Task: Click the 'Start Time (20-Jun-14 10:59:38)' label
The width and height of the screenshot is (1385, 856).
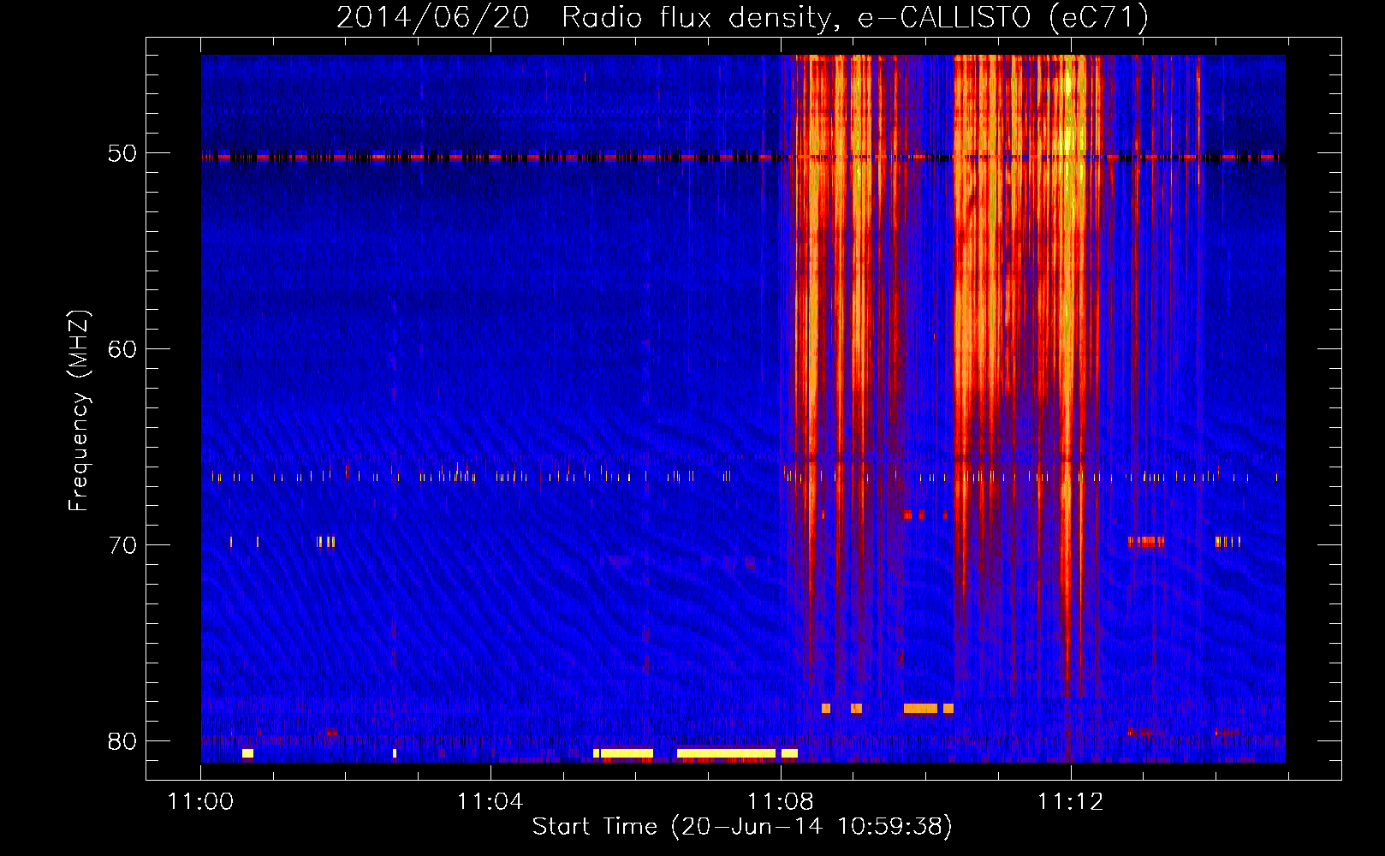Action: point(742,827)
